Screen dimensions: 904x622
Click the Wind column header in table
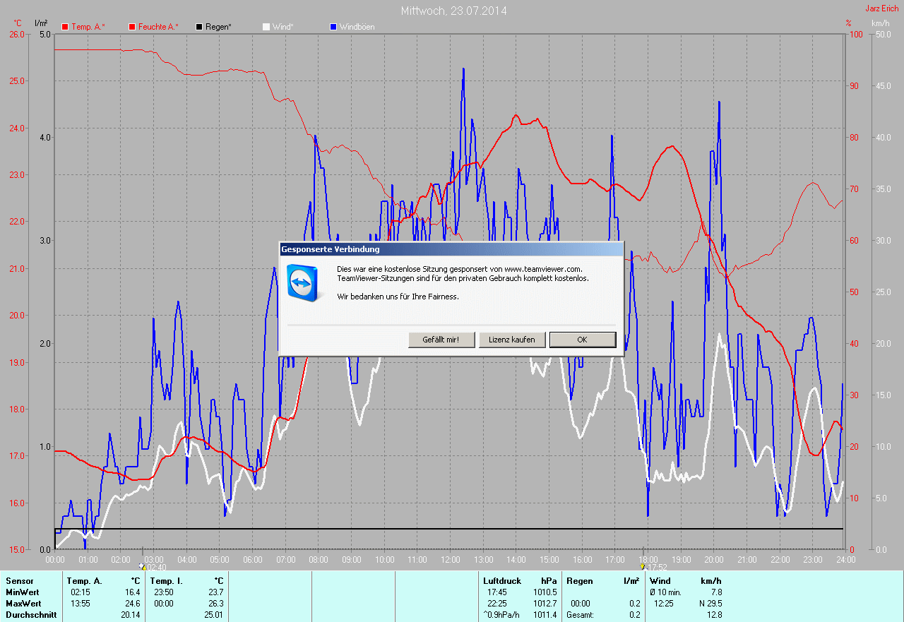coord(660,581)
